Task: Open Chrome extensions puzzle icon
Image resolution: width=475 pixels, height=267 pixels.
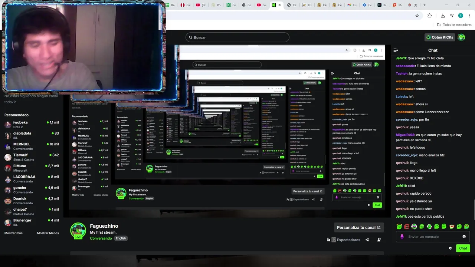Action: [430, 16]
